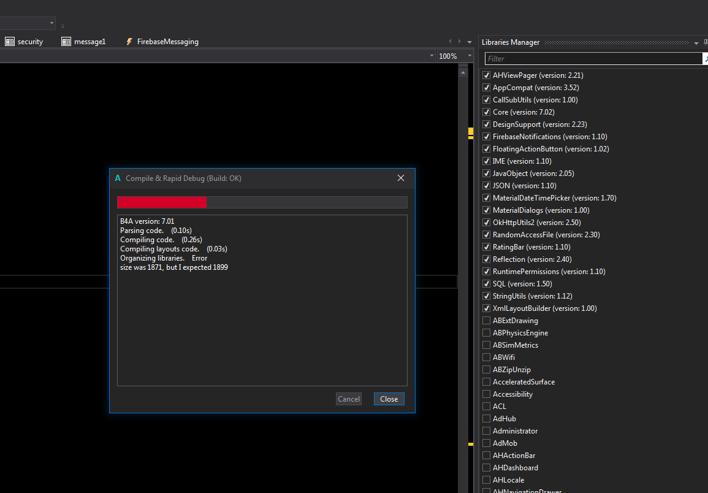Open the Libraries Manager panel menu arrow
This screenshot has height=493, width=708.
point(695,42)
